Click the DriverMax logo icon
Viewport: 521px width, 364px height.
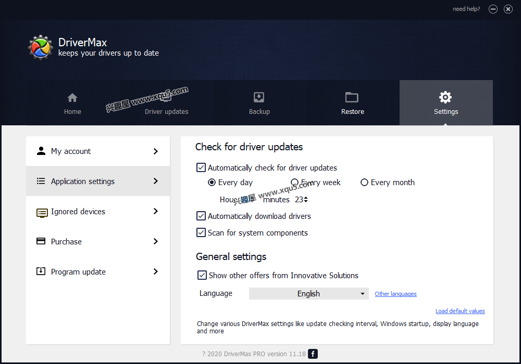(40, 47)
